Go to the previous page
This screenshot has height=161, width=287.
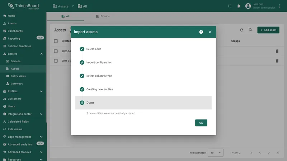coord(260,153)
